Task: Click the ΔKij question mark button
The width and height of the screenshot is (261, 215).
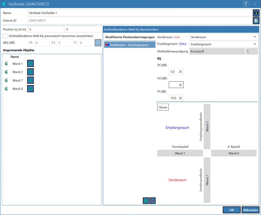Action: (x=98, y=43)
